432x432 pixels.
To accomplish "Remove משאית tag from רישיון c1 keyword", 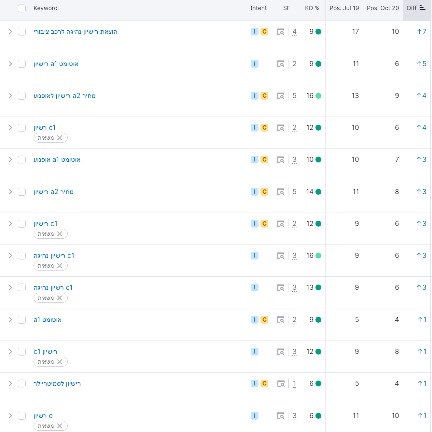I will tap(60, 234).
